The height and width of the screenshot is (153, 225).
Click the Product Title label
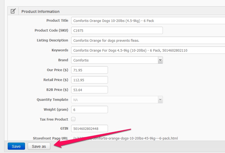click(x=57, y=21)
